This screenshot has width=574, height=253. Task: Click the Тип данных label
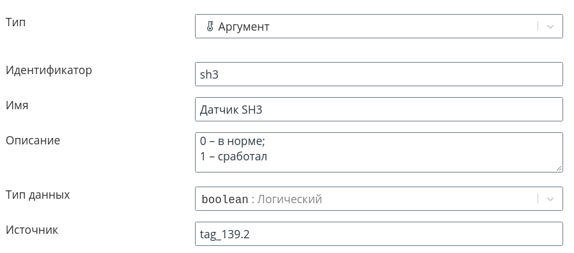pos(38,195)
